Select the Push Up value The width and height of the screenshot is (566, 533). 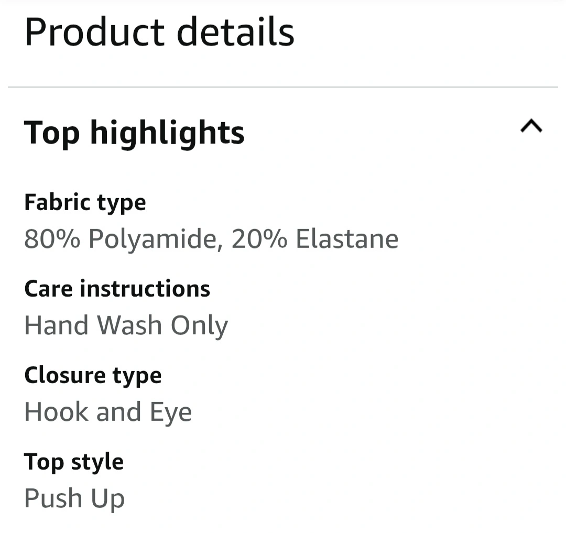pos(74,498)
